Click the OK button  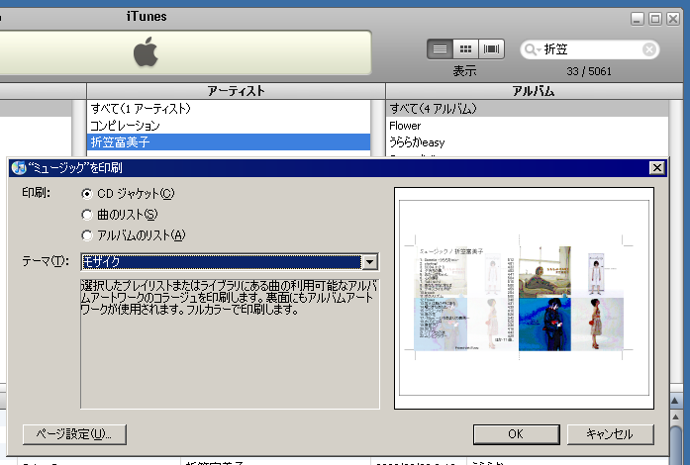click(x=516, y=434)
